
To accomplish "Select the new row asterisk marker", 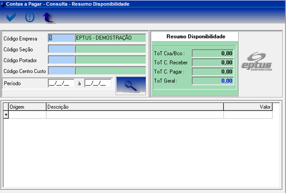I will (6, 115).
